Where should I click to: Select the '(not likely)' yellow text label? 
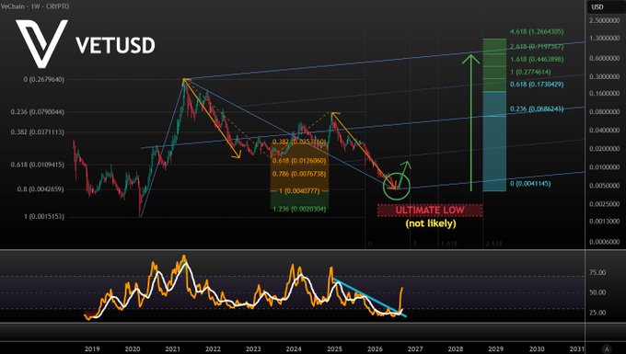(x=431, y=223)
